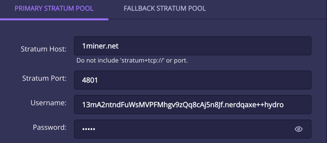Click into the Stratum Host field
This screenshot has height=143, width=327.
192,46
